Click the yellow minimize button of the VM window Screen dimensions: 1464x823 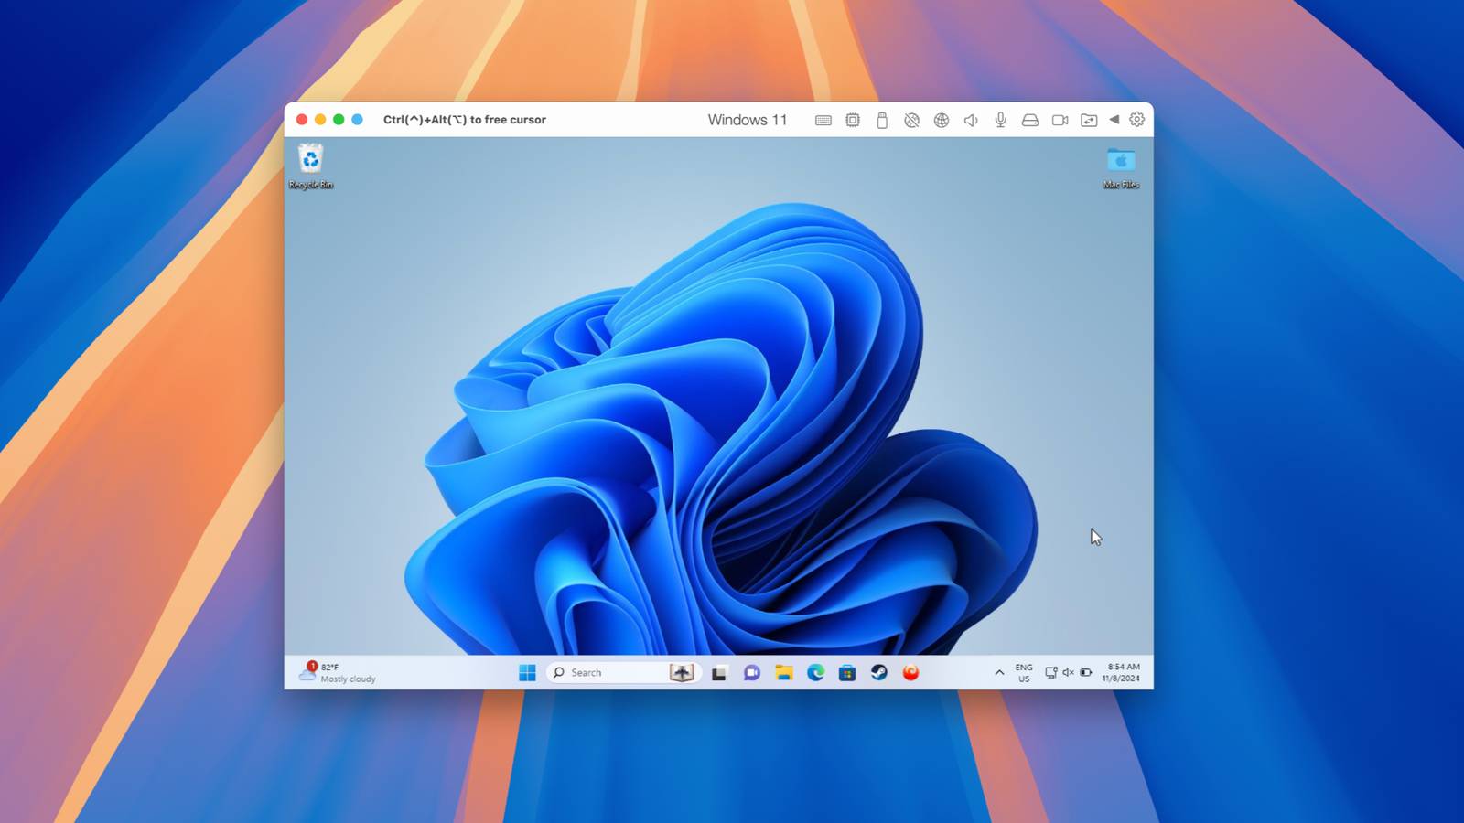click(x=320, y=120)
